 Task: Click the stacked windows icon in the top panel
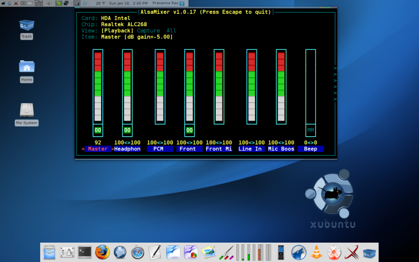click(66, 3)
